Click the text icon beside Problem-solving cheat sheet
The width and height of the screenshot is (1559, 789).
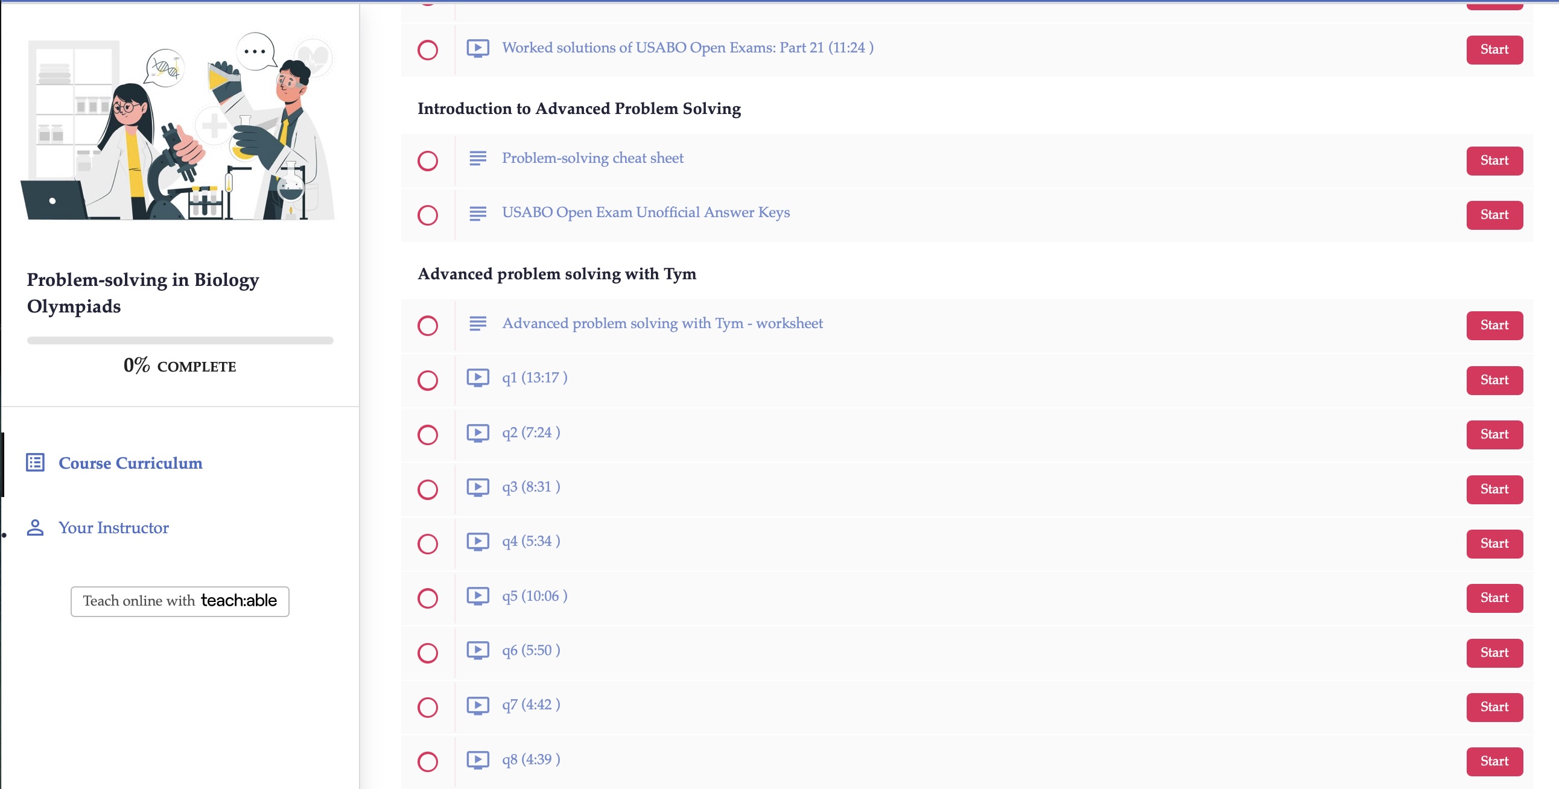pyautogui.click(x=477, y=159)
